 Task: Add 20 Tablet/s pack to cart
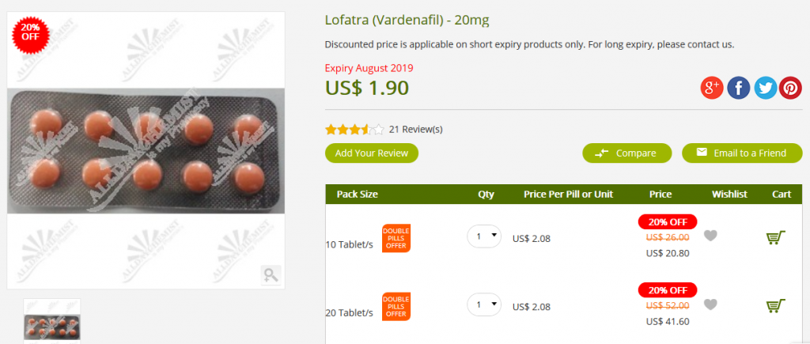pos(776,305)
